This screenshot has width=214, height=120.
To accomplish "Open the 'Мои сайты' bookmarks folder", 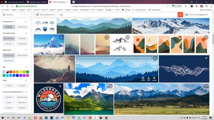I will point(6,10).
